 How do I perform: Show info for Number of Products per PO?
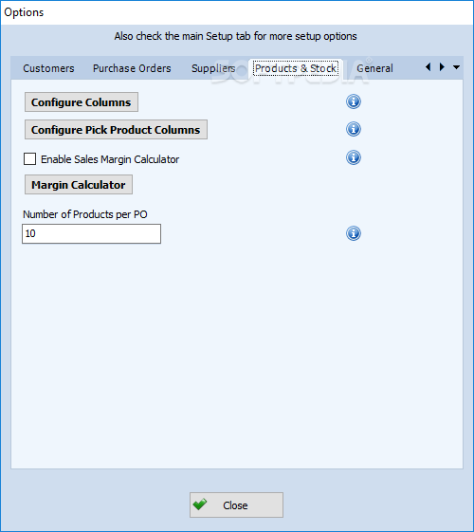354,233
